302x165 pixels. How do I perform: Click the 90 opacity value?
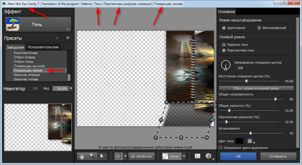click(291, 99)
